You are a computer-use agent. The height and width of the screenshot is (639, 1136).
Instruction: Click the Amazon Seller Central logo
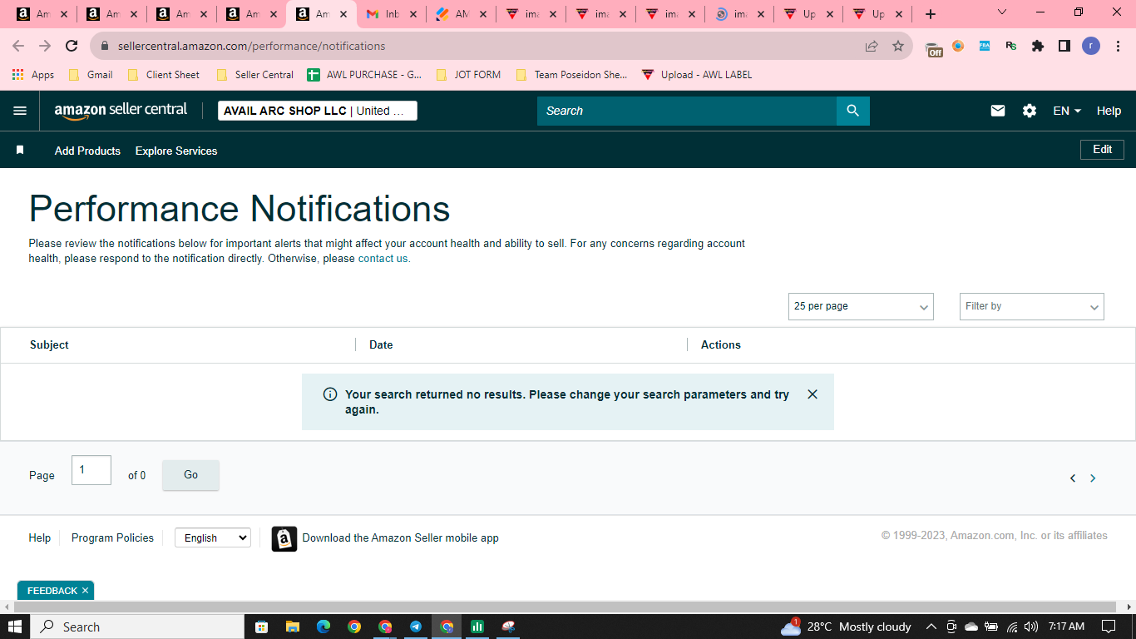(121, 111)
